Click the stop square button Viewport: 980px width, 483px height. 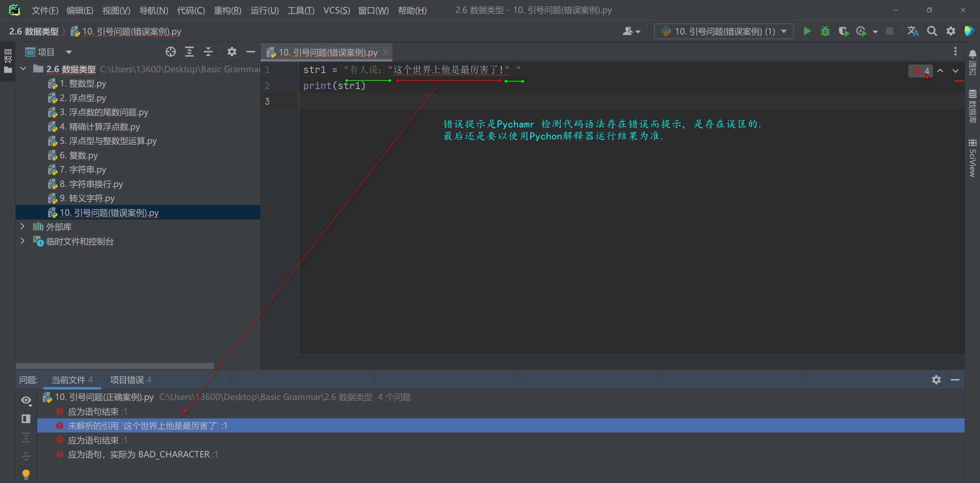pos(890,31)
